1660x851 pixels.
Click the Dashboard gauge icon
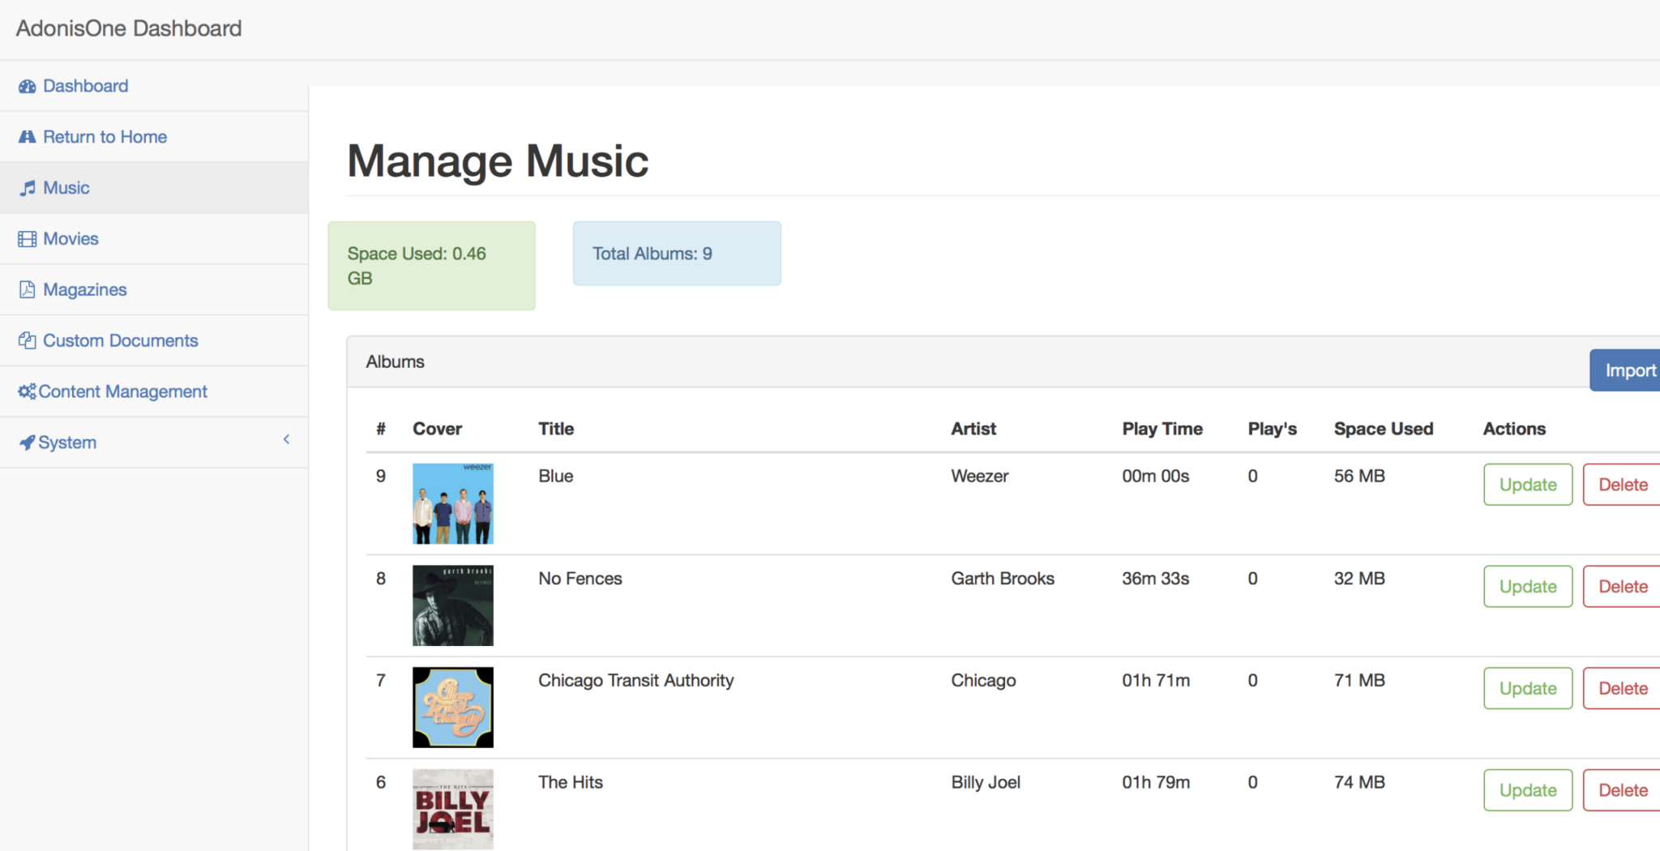28,87
